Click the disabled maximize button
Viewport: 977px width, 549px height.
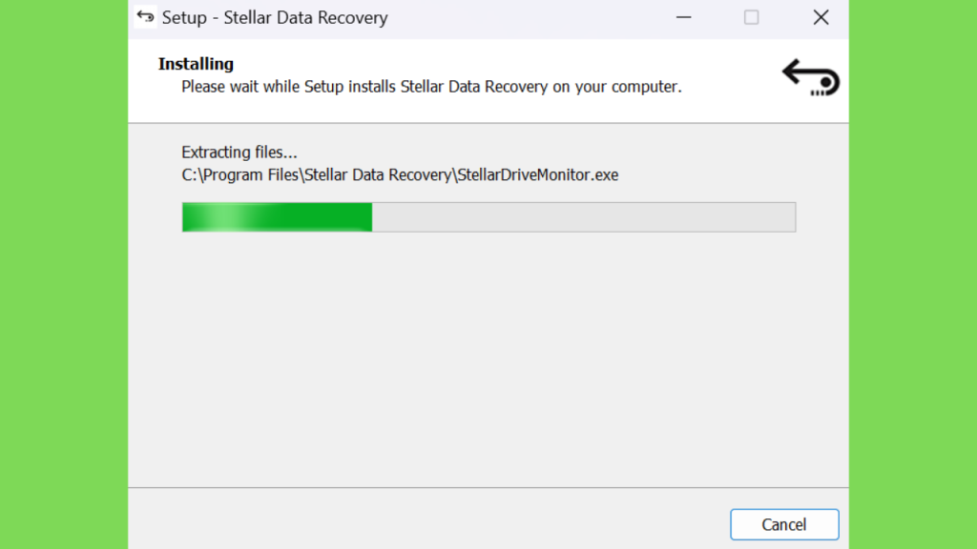pos(752,17)
